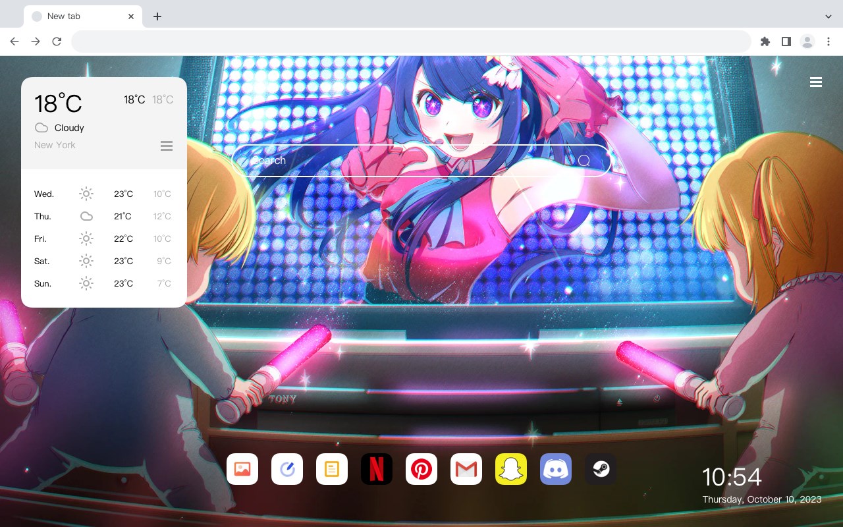Click the Sun. forecast row label
The height and width of the screenshot is (527, 843).
click(x=43, y=284)
